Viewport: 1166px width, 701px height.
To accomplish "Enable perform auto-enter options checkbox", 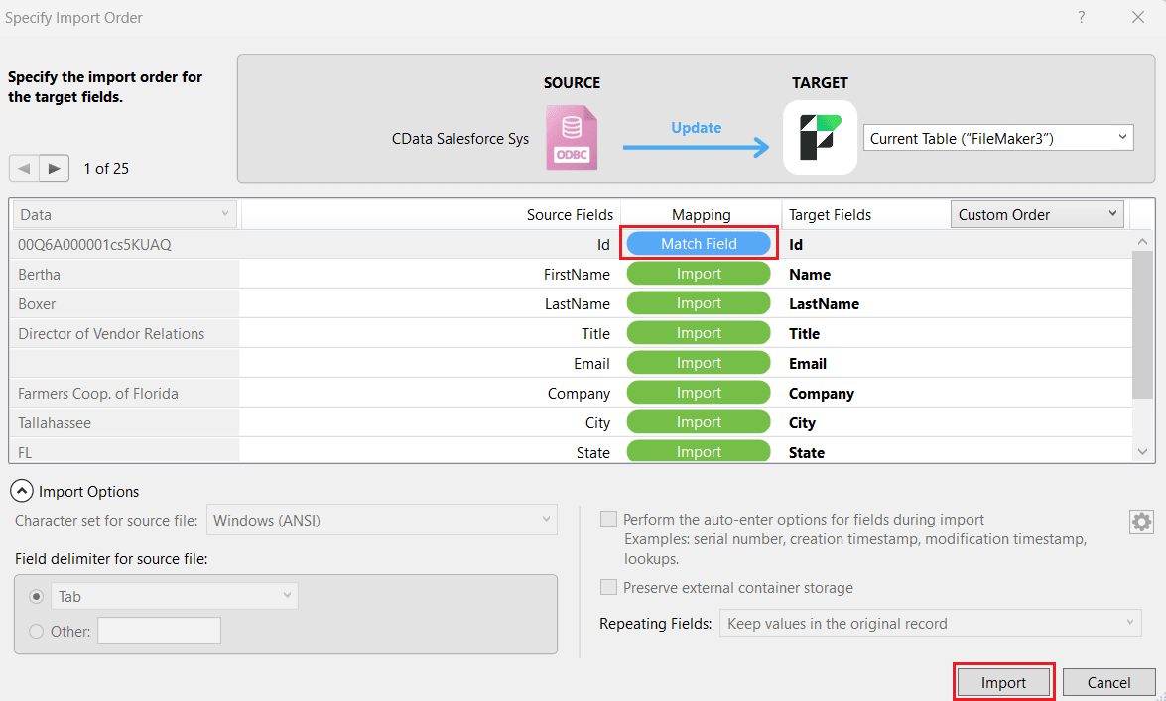I will (608, 520).
